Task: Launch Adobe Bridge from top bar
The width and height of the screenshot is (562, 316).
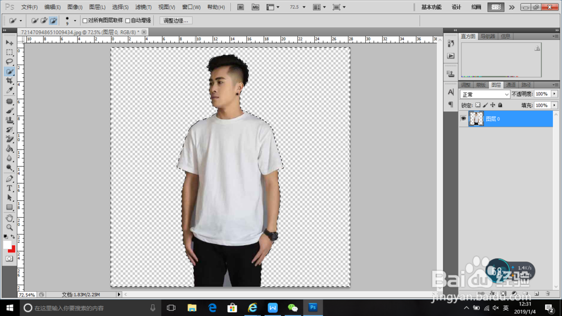Action: coord(241,7)
